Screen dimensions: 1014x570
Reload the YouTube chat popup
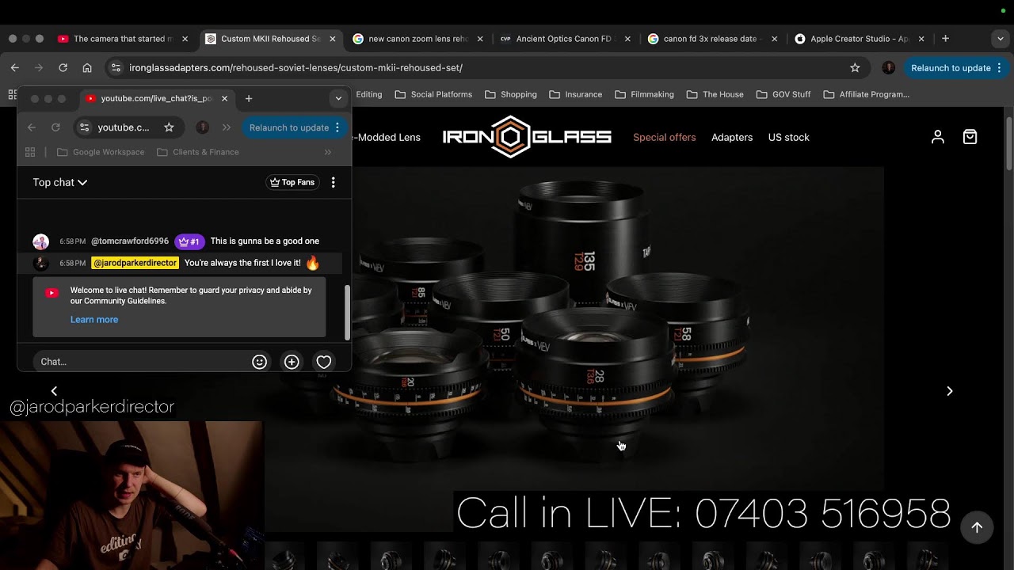[55, 127]
